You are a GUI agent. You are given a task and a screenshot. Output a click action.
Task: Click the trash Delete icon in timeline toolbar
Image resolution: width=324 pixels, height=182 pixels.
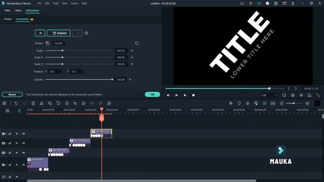coord(33,103)
